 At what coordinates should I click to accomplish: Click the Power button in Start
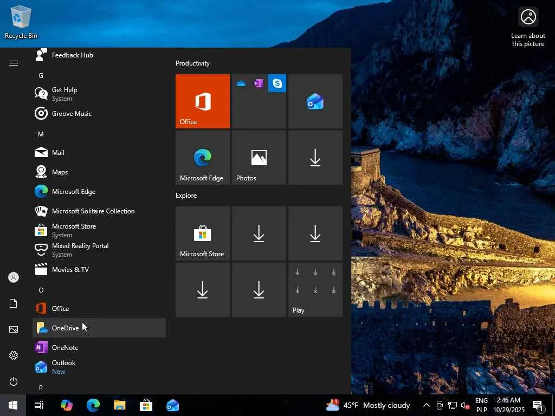pyautogui.click(x=14, y=381)
